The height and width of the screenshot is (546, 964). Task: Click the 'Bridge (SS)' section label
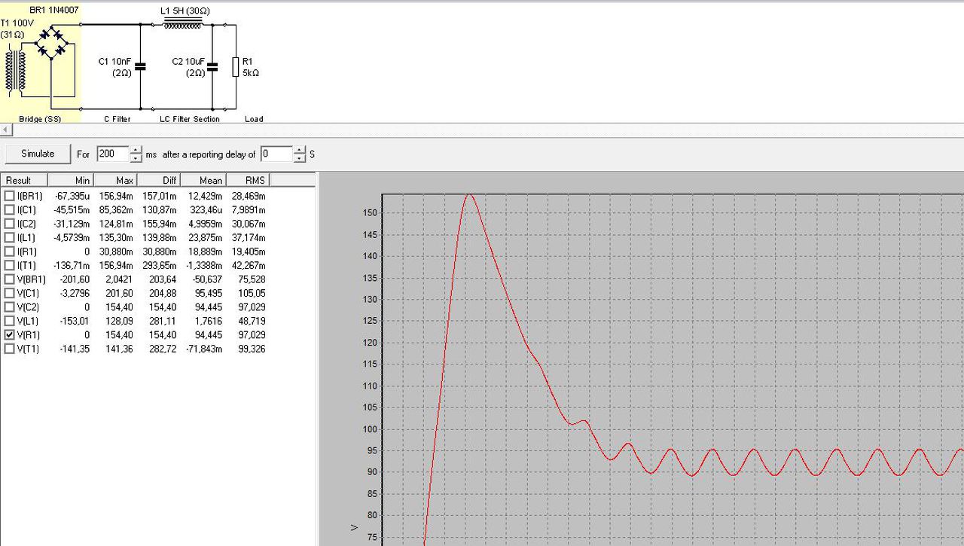(x=40, y=119)
